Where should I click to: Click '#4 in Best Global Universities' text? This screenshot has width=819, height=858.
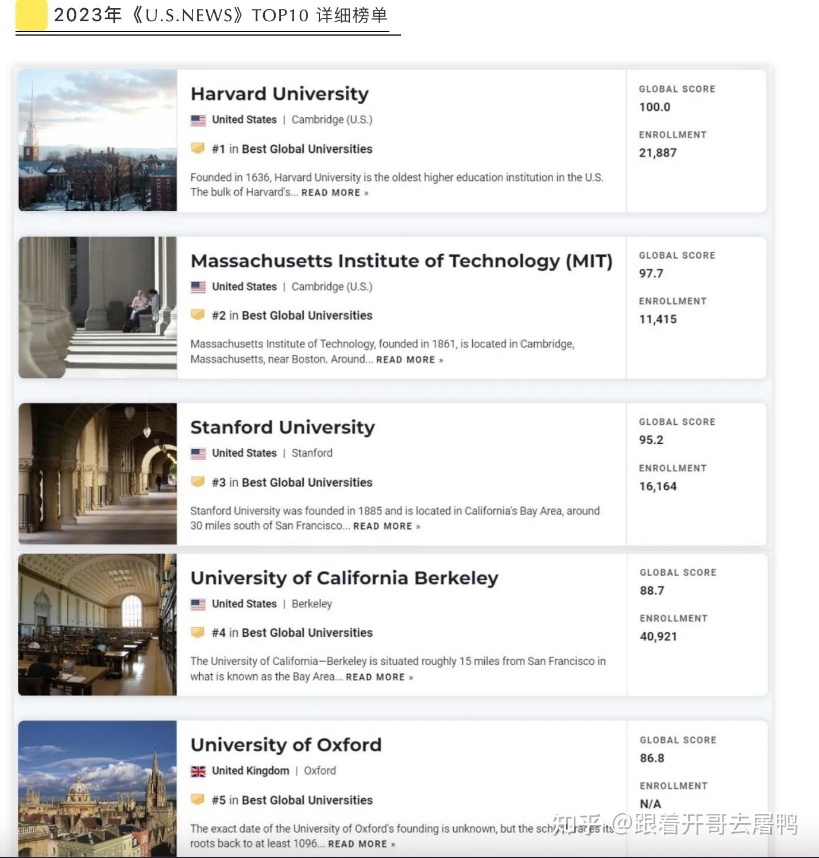point(292,633)
